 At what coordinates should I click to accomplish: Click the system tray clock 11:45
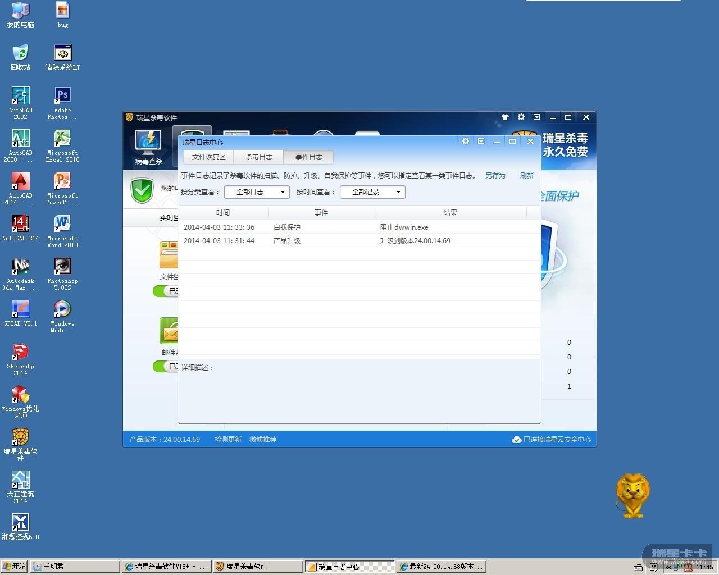pos(704,567)
